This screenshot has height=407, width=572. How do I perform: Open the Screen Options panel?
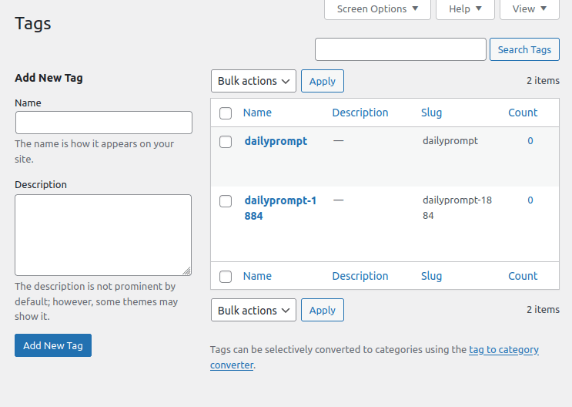coord(378,9)
